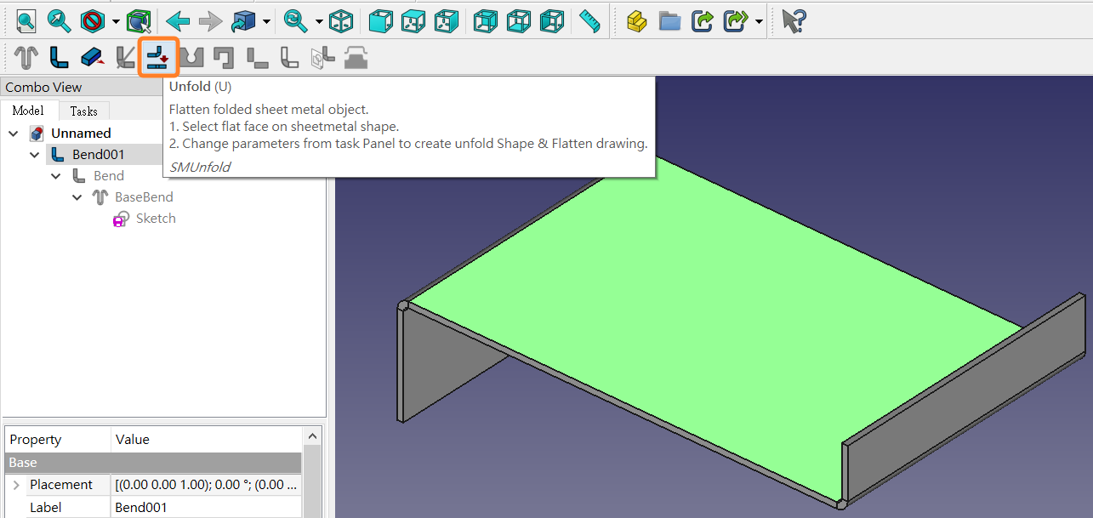Select the Make Base Wall tool

(26, 58)
